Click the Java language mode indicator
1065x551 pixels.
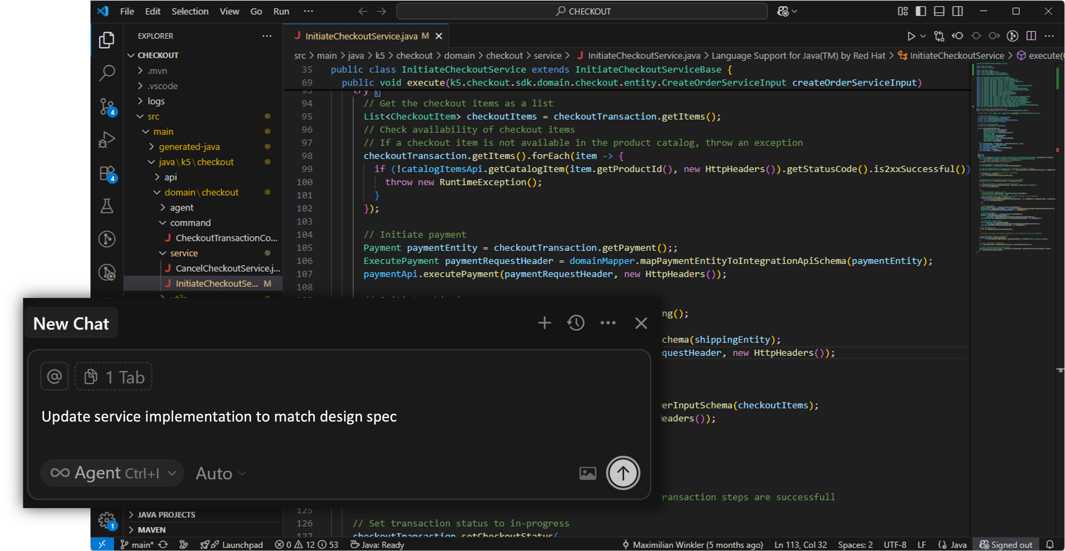pyautogui.click(x=953, y=545)
